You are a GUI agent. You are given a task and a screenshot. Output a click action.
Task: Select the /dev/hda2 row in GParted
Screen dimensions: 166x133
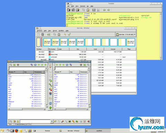click(x=86, y=54)
